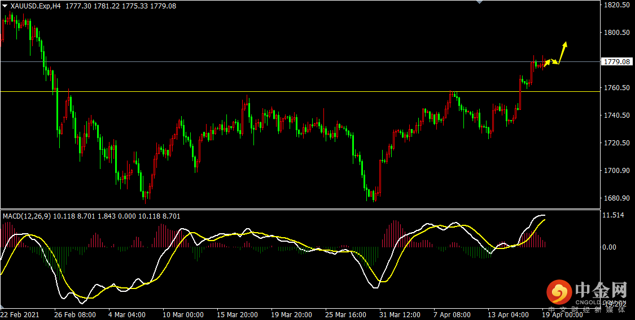Select the yellow horizontal line near 1757
Screen dimensions: 635x320
point(300,92)
